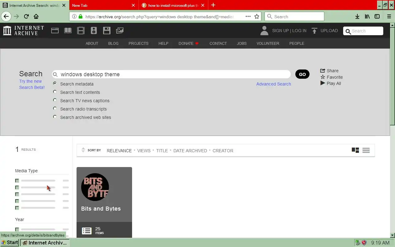Image resolution: width=395 pixels, height=247 pixels.
Task: Select Search text contents option
Action: tap(55, 92)
